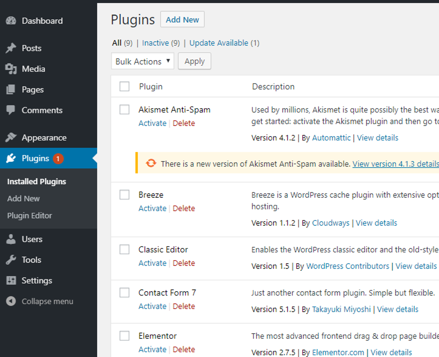Click the Settings sliders icon
This screenshot has width=439, height=357.
[11, 280]
